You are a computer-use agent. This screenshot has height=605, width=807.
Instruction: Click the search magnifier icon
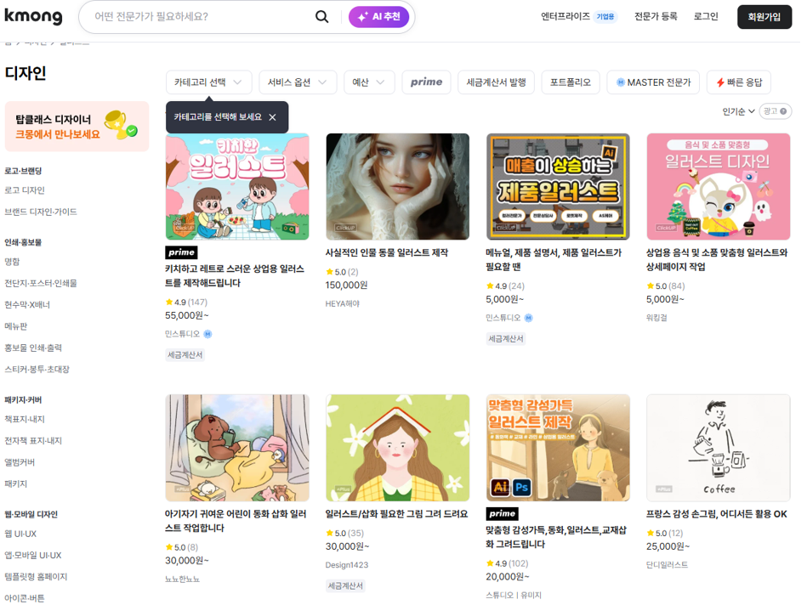coord(321,16)
